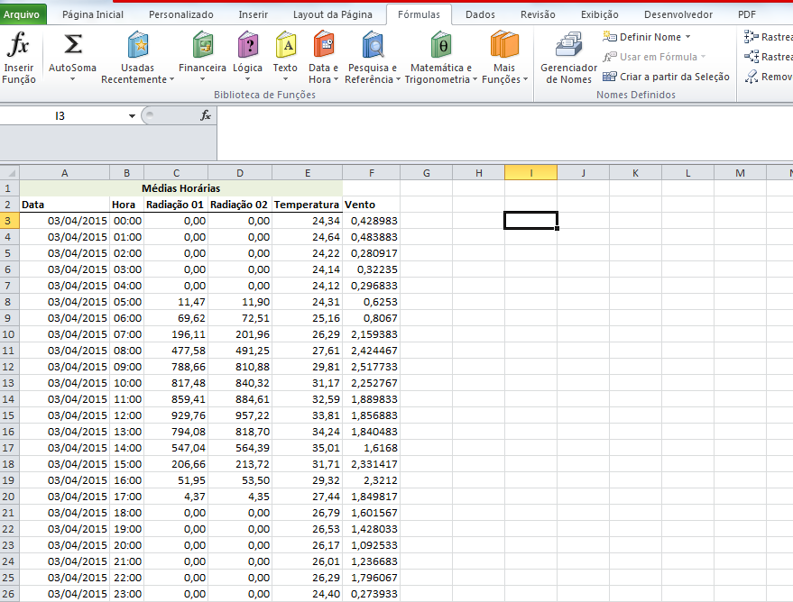The image size is (793, 602).
Task: Select the Médias Horárias title cell
Action: click(x=181, y=188)
